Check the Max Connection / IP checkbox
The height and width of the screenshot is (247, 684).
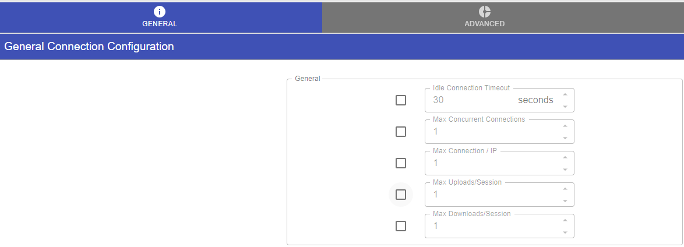pyautogui.click(x=401, y=163)
